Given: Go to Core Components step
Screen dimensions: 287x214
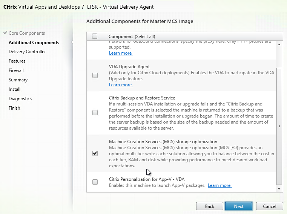Looking at the screenshot, I should coord(27,33).
